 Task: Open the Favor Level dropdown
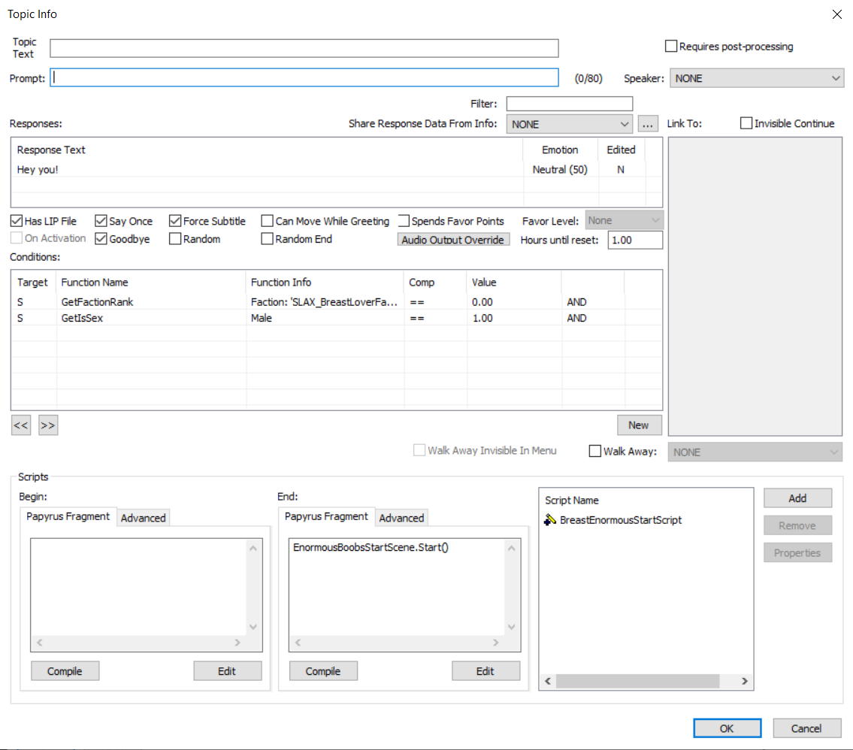tap(624, 220)
